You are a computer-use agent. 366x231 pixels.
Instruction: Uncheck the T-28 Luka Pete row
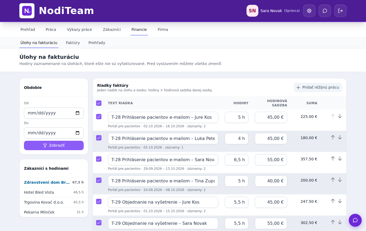click(x=99, y=138)
